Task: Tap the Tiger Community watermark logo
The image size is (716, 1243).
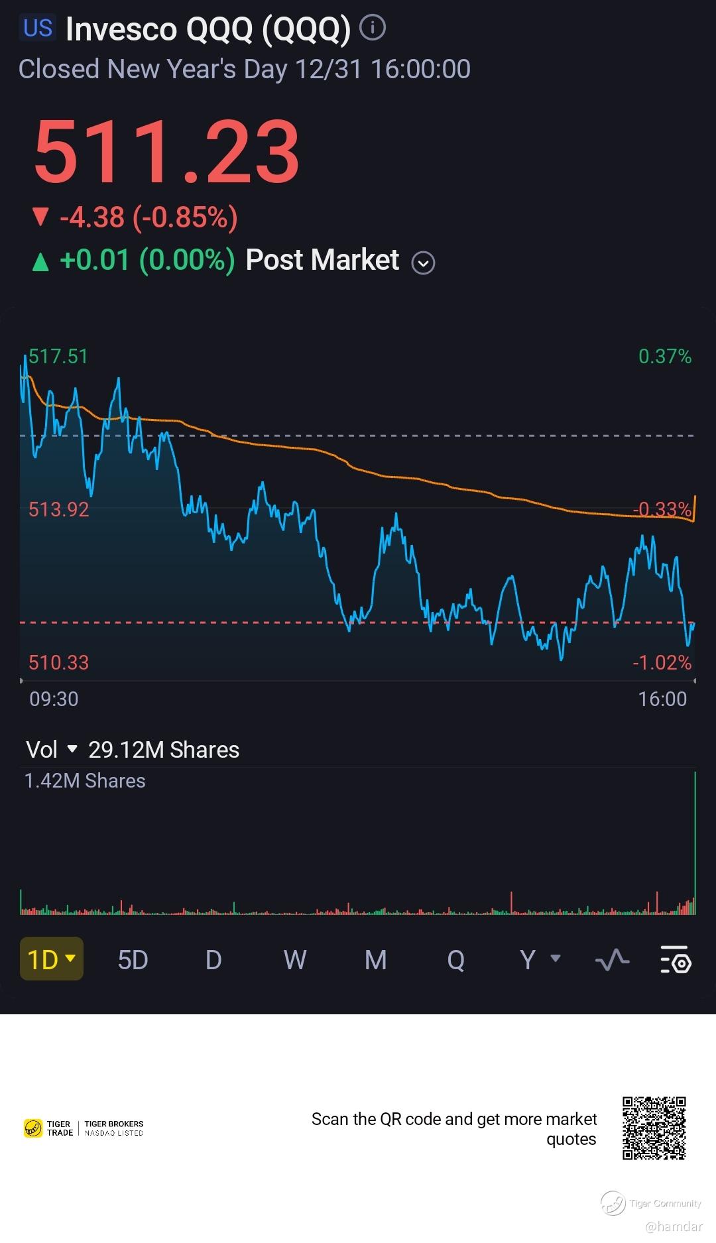Action: point(613,1203)
